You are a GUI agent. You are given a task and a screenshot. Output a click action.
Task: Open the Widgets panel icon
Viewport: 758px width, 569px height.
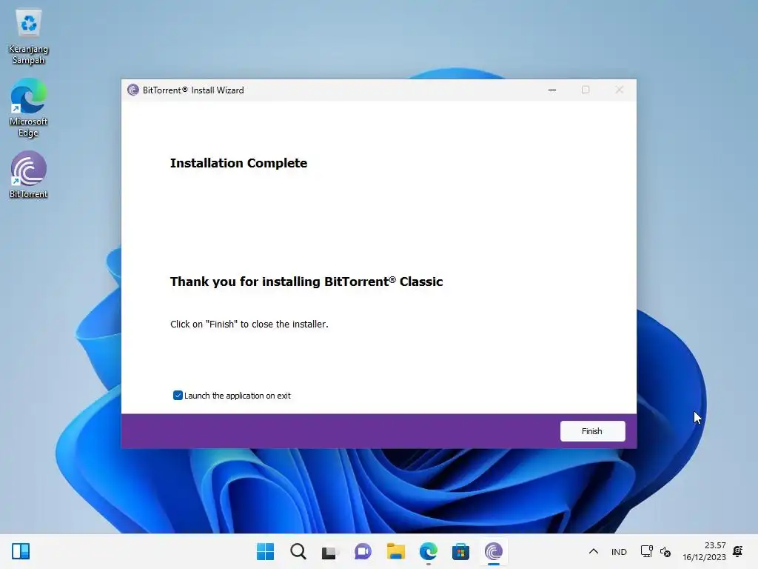point(21,551)
